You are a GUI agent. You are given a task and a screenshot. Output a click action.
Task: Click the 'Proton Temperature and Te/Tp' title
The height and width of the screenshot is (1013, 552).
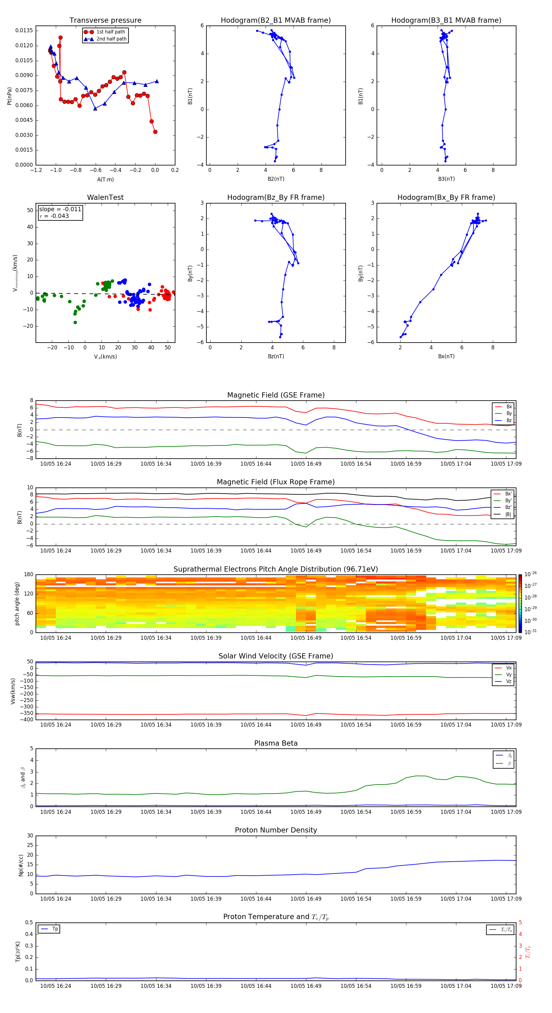[x=276, y=917]
